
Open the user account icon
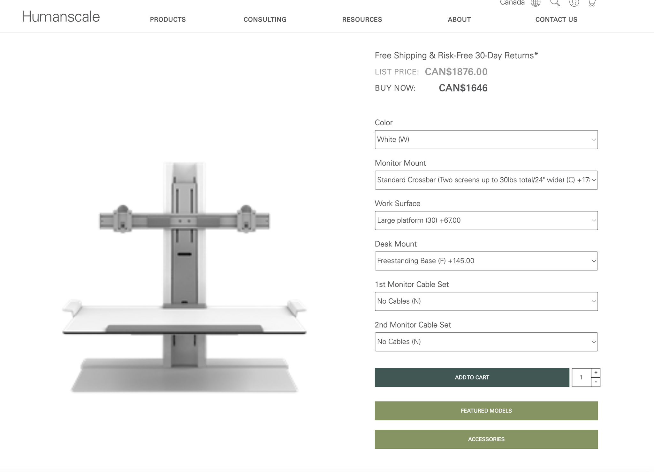point(574,3)
